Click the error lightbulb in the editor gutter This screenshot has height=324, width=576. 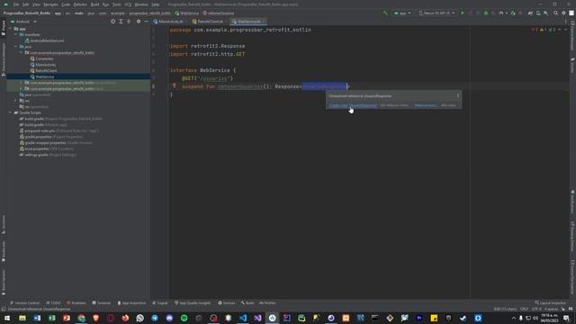(175, 85)
